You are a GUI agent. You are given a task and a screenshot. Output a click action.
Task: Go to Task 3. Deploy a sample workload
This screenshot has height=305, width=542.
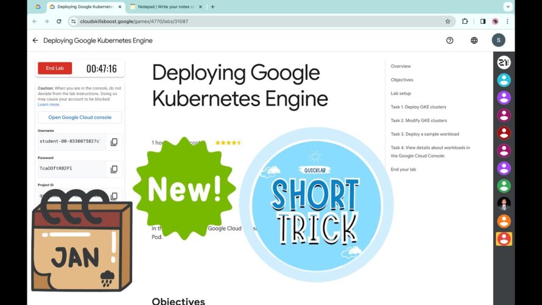(x=425, y=134)
